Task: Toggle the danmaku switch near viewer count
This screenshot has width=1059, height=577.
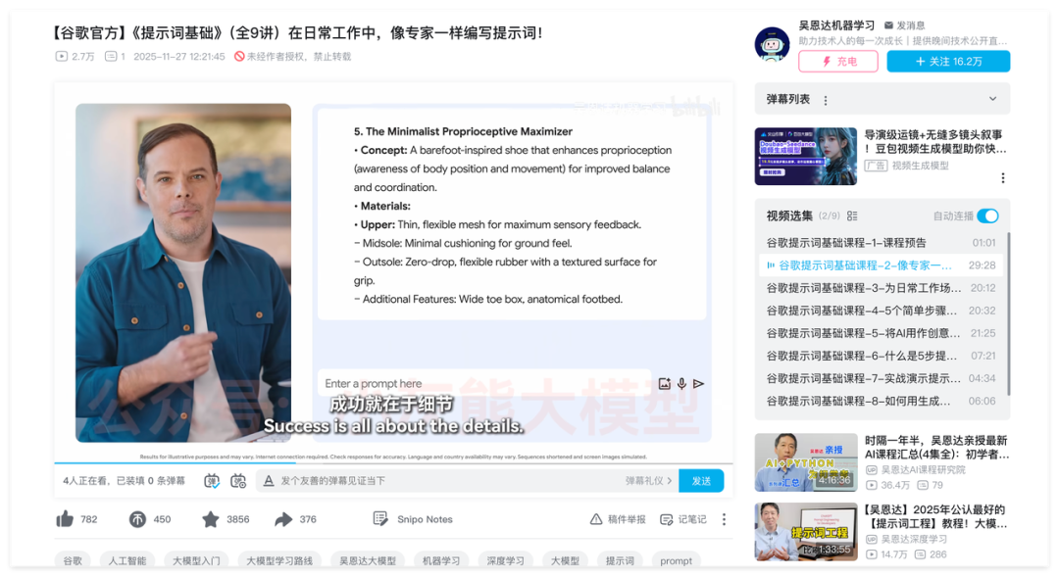Action: [x=211, y=480]
